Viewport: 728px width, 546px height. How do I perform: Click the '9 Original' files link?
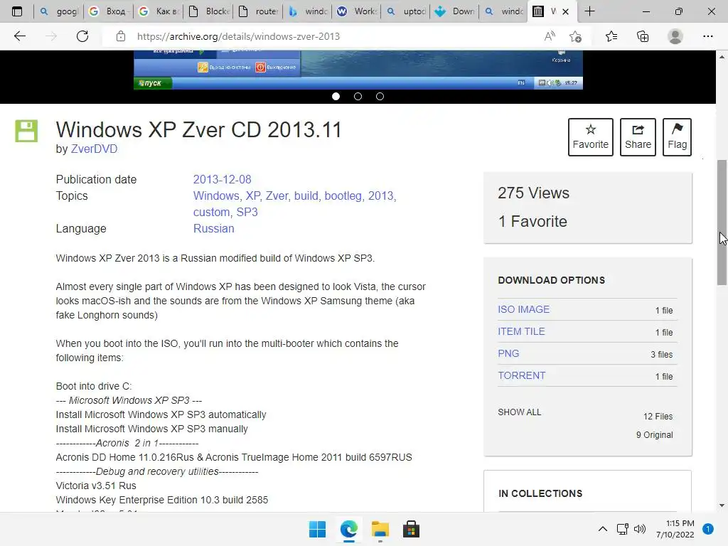point(654,435)
